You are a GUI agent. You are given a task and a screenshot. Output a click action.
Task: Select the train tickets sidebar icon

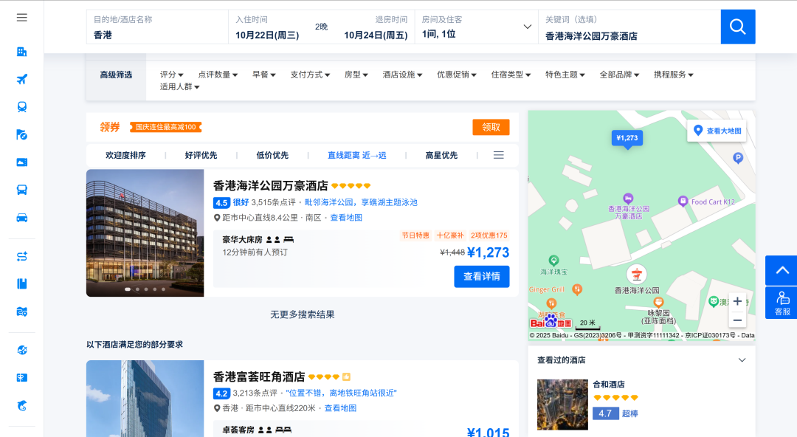click(x=21, y=107)
